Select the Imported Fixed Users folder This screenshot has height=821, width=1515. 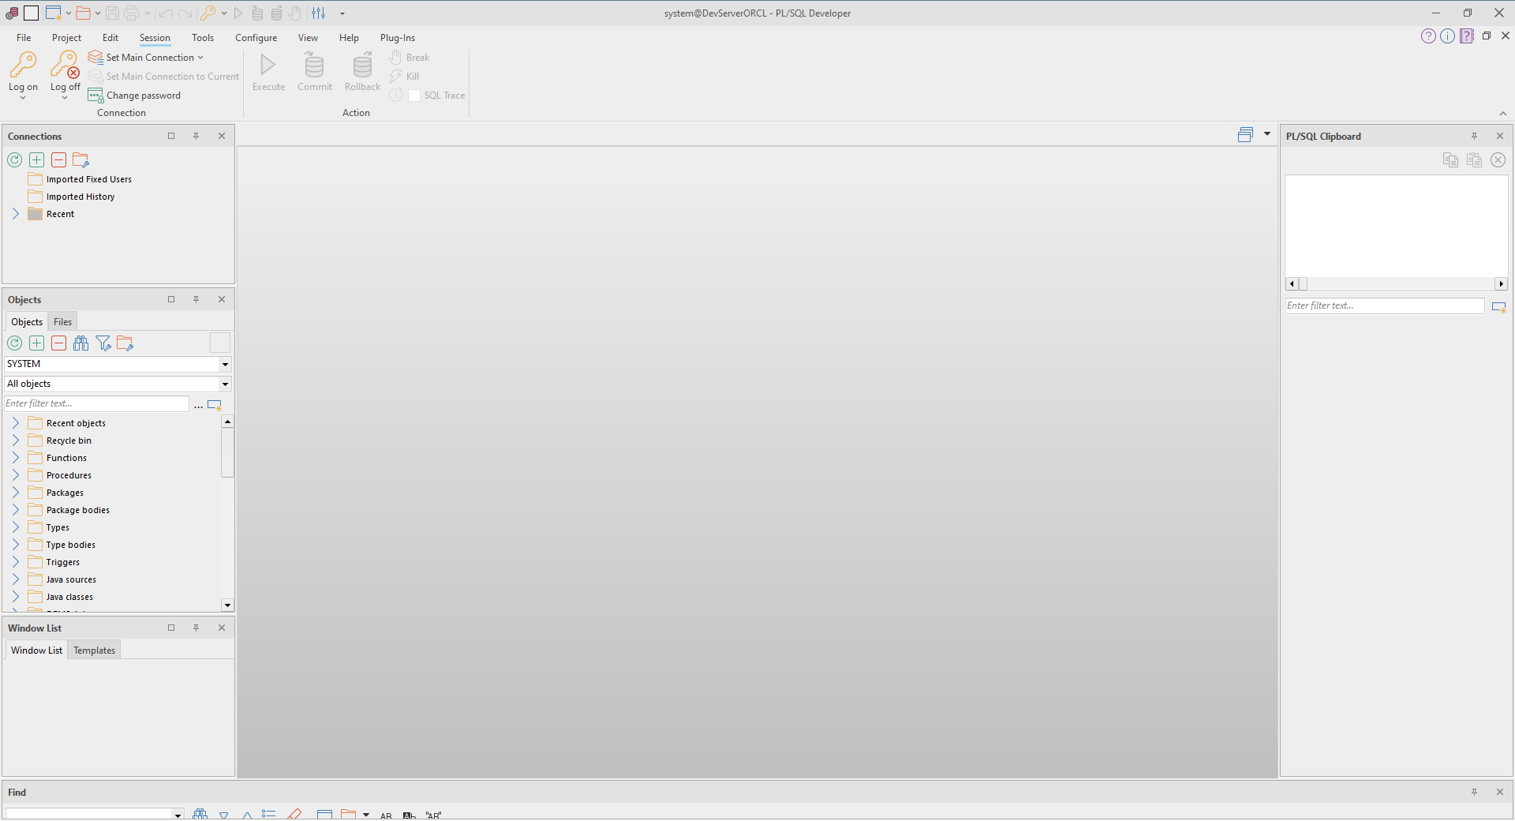pyautogui.click(x=88, y=179)
